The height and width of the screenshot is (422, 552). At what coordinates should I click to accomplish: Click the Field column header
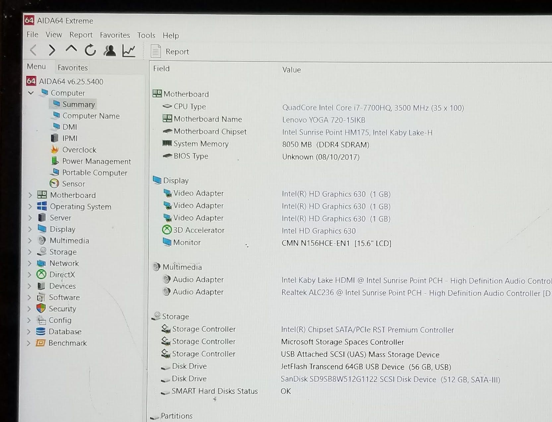click(x=161, y=69)
